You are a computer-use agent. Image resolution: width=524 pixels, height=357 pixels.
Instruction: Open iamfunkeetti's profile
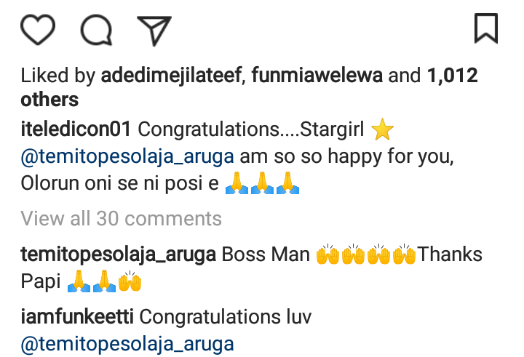coord(77,317)
